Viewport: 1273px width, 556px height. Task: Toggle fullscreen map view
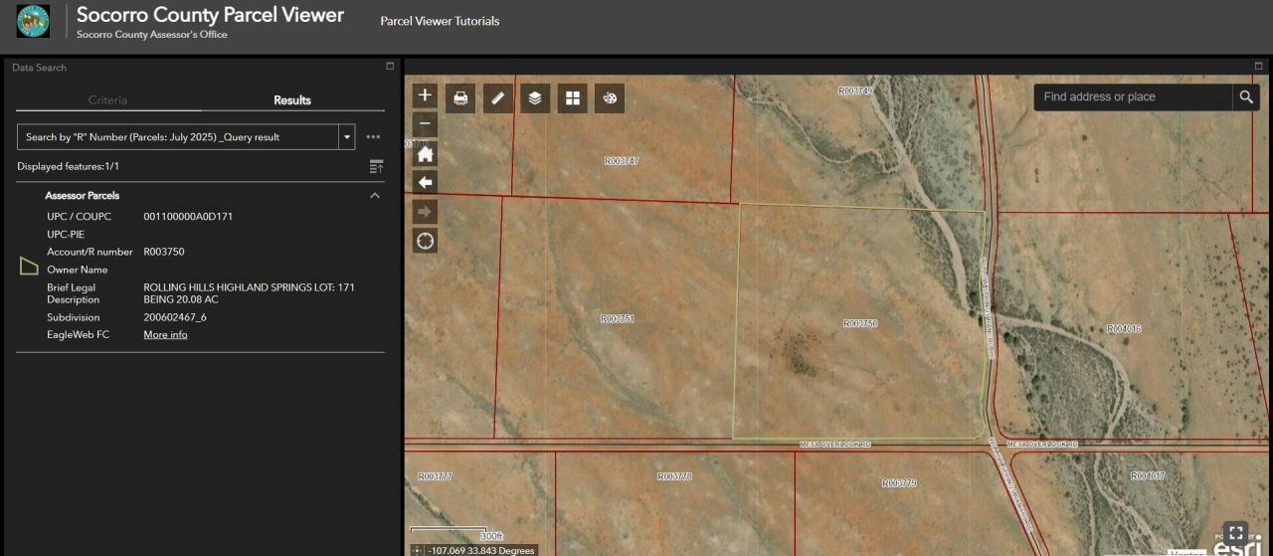click(x=1235, y=532)
